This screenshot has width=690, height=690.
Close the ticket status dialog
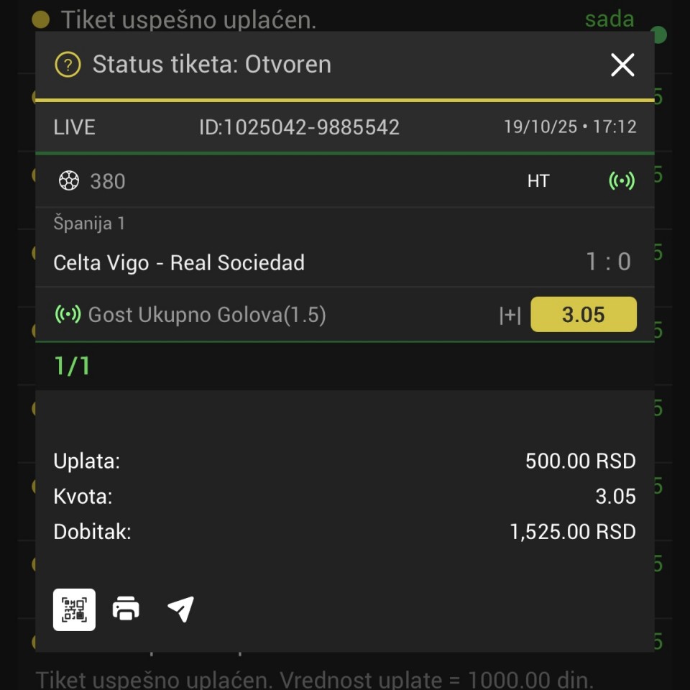(x=622, y=65)
